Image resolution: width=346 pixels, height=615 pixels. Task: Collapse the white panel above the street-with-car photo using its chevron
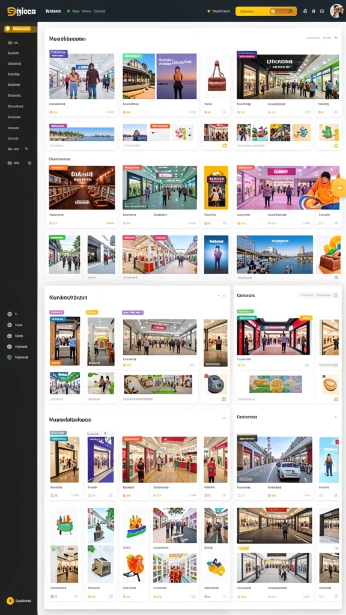coord(336,417)
